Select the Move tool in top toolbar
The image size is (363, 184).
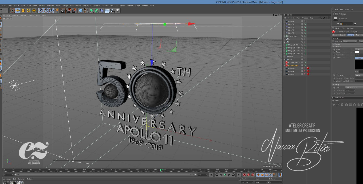(x=18, y=11)
